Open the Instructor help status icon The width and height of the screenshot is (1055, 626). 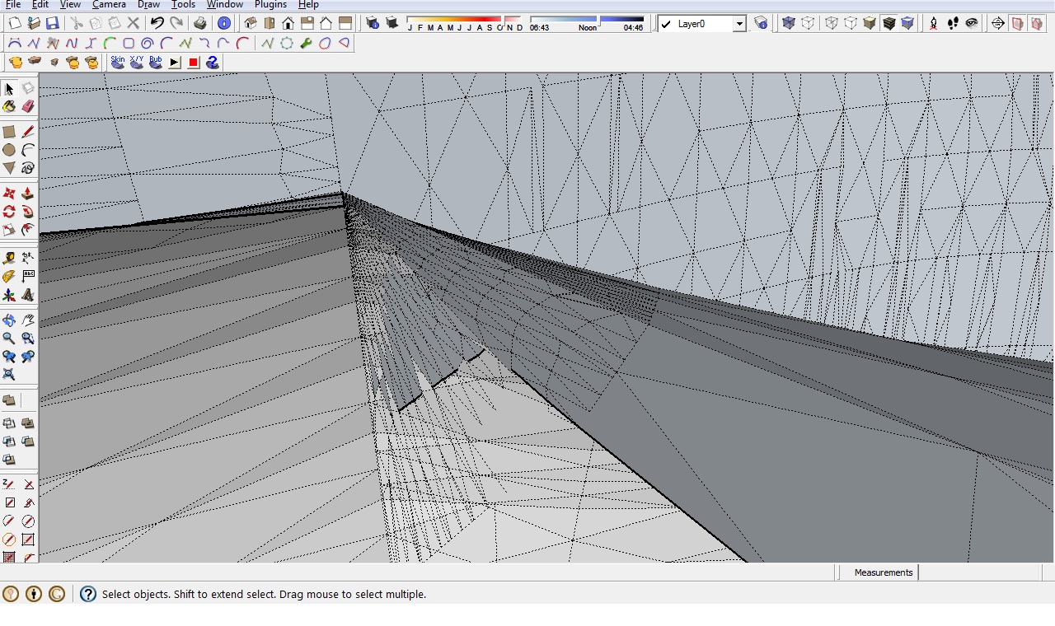(x=87, y=594)
